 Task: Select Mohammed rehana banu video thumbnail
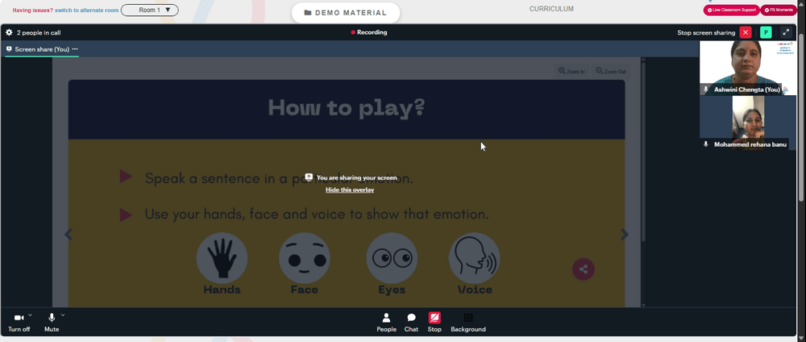point(747,121)
